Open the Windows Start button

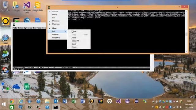[x=4, y=104]
